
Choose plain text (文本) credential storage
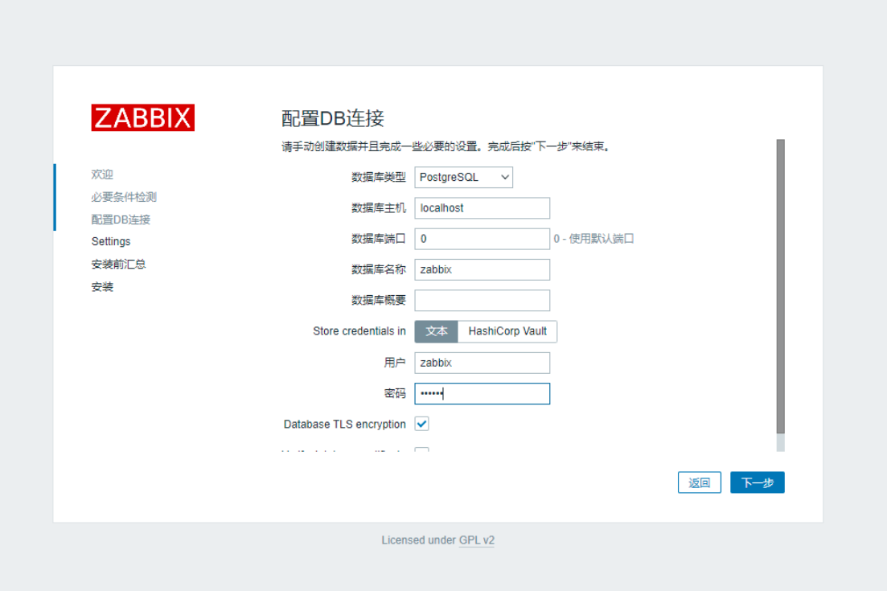pyautogui.click(x=436, y=331)
